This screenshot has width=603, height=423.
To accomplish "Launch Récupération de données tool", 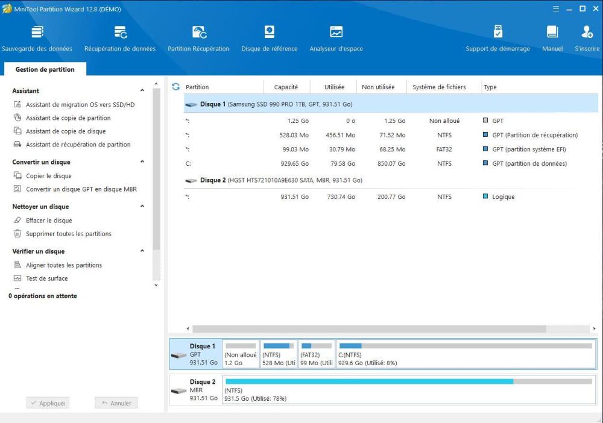I will [120, 33].
